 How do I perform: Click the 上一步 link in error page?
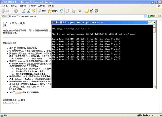click(x=18, y=92)
